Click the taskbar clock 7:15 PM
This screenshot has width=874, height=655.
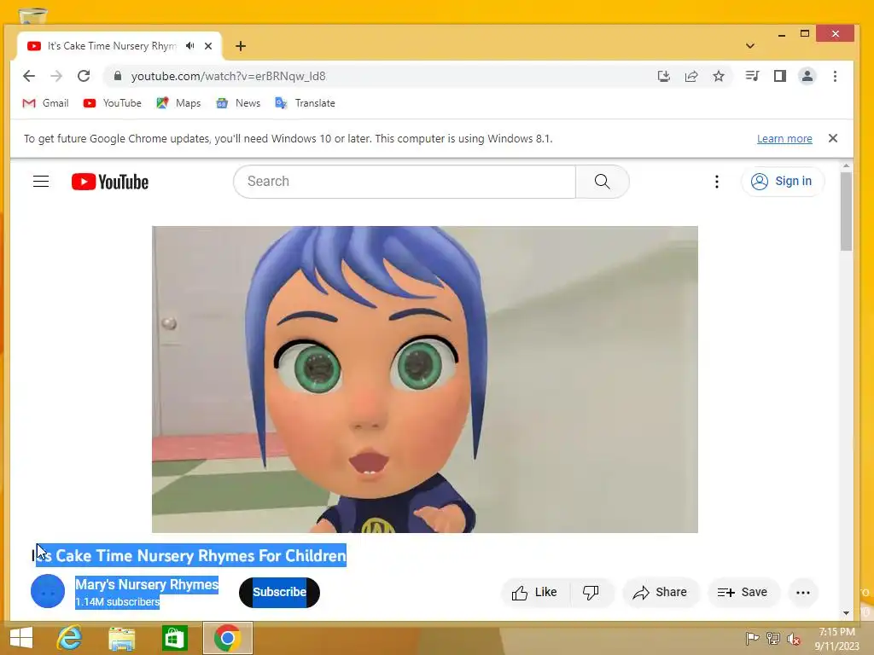[x=836, y=638]
